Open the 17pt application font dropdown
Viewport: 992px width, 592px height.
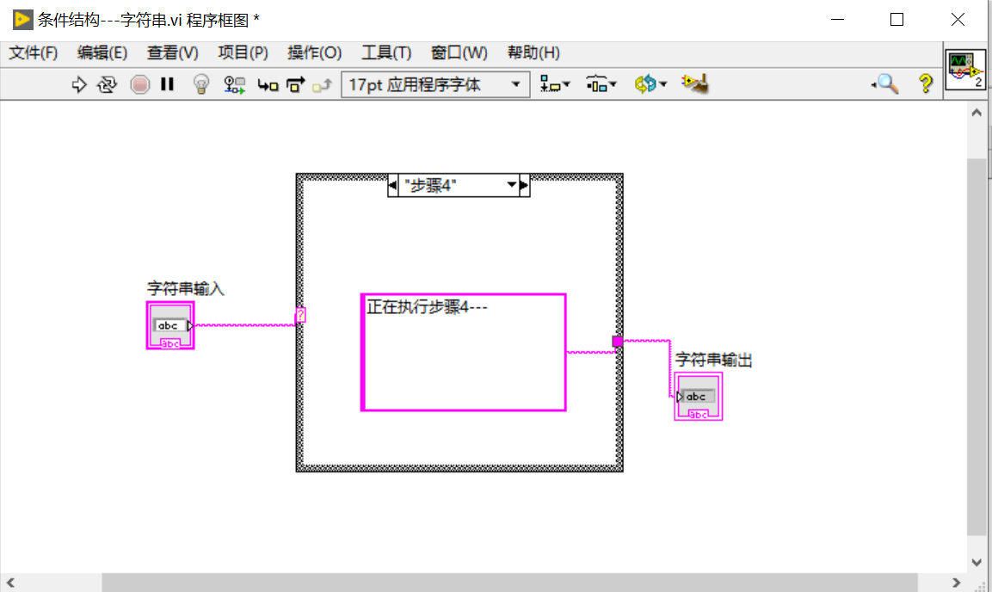[435, 84]
